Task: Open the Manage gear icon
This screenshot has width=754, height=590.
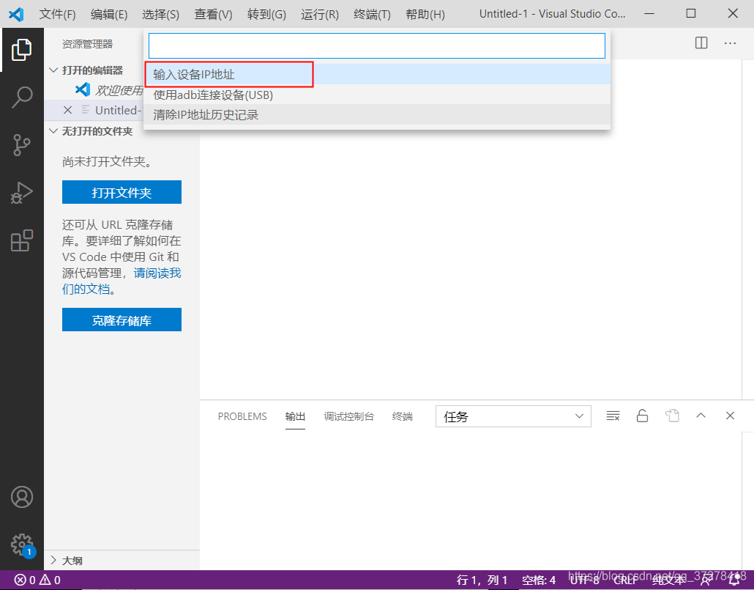Action: [22, 545]
